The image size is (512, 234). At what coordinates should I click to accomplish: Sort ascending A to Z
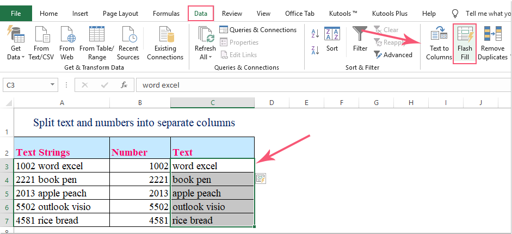point(315,34)
